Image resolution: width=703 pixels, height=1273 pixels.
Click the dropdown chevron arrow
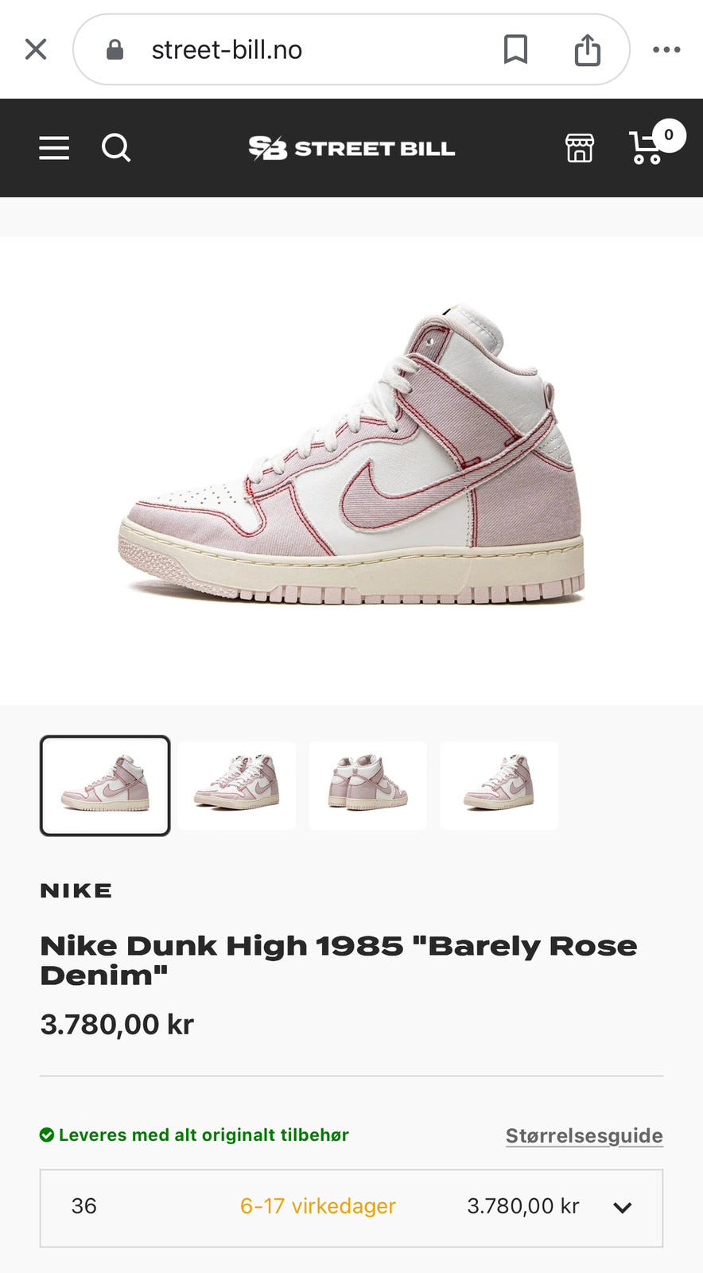click(x=623, y=1208)
